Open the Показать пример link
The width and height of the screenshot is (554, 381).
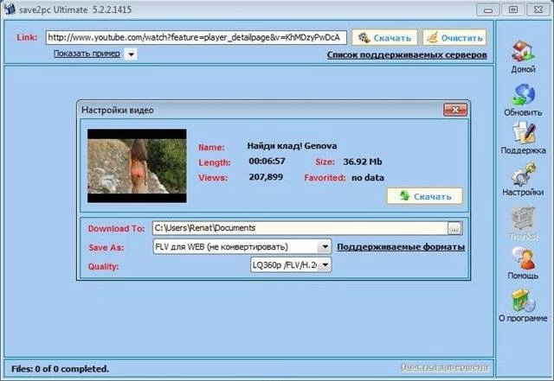[x=87, y=54]
